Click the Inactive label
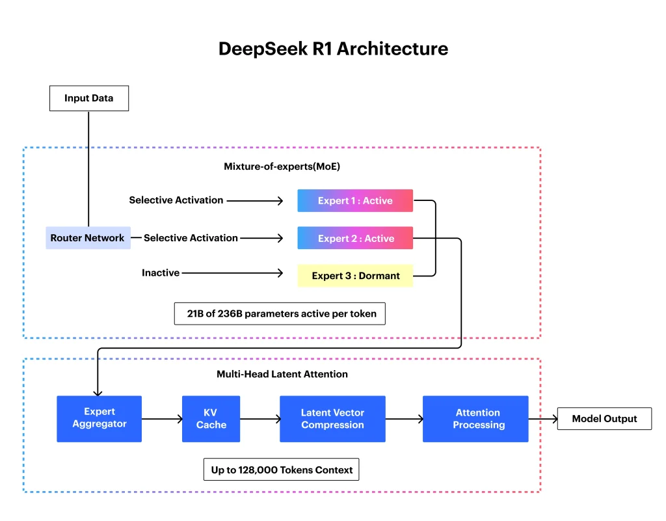This screenshot has height=521, width=666. [x=161, y=273]
